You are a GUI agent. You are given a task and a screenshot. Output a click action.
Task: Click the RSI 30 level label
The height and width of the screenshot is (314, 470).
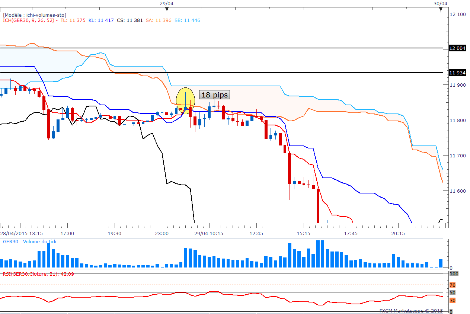[x=453, y=300]
